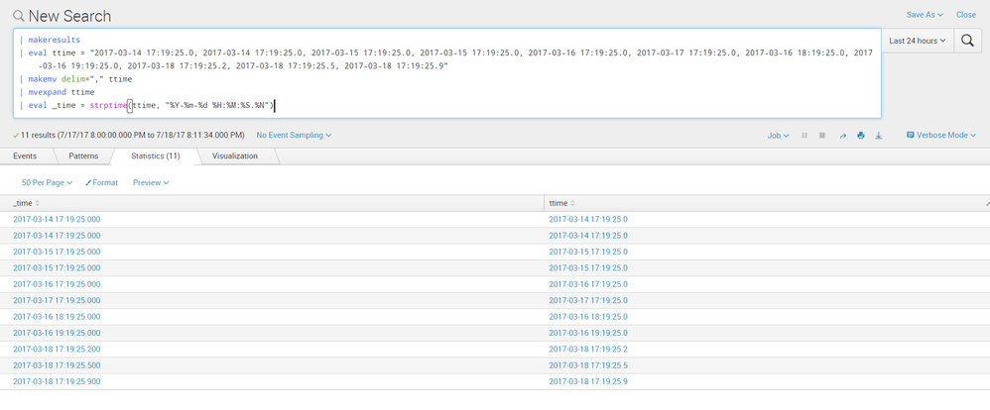Click ttime value 2017-03-18 17:19:25.5
The height and width of the screenshot is (410, 990).
point(588,365)
